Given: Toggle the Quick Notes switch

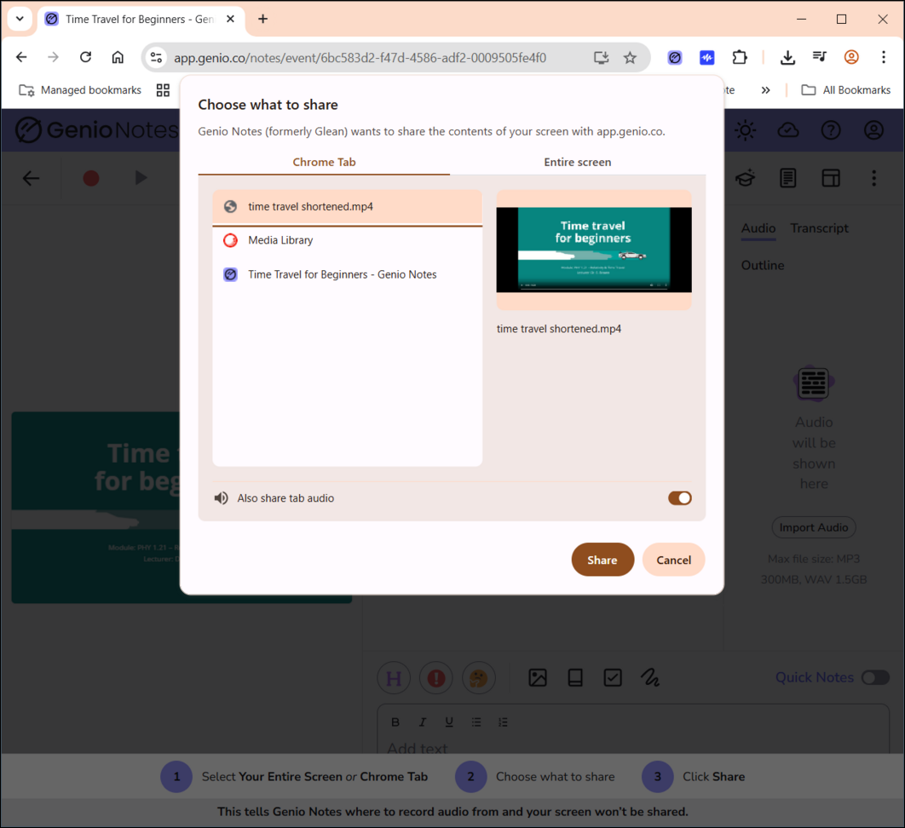Looking at the screenshot, I should (x=874, y=678).
